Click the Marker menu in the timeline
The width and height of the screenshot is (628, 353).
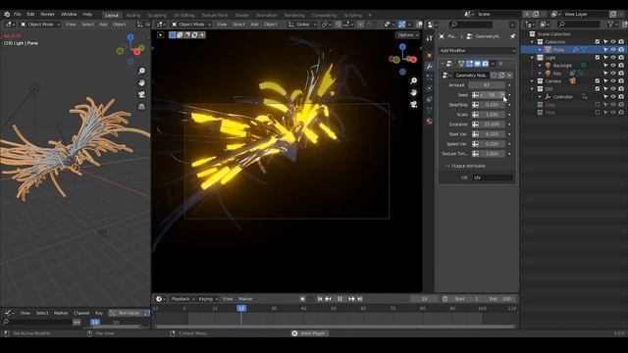tap(245, 299)
